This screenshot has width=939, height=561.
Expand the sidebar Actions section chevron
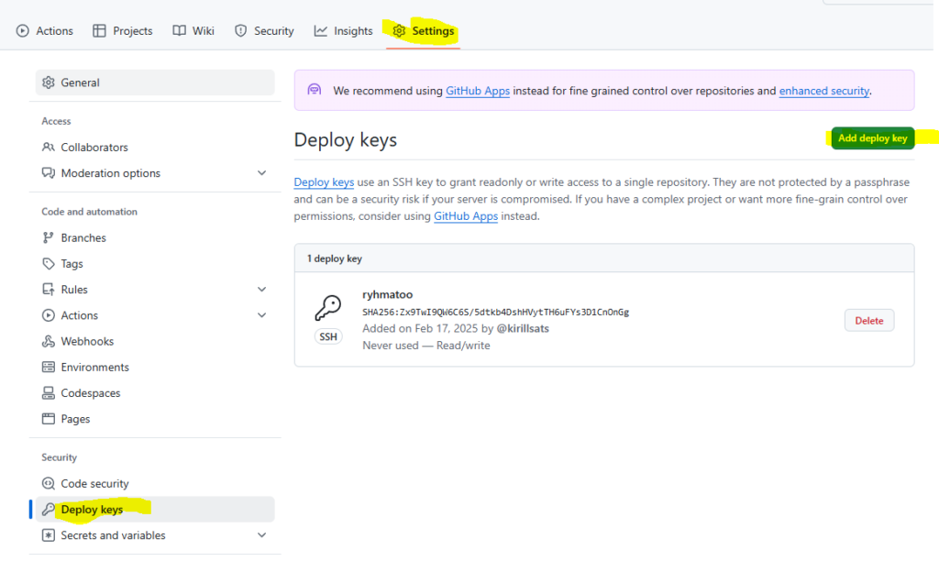(x=261, y=315)
